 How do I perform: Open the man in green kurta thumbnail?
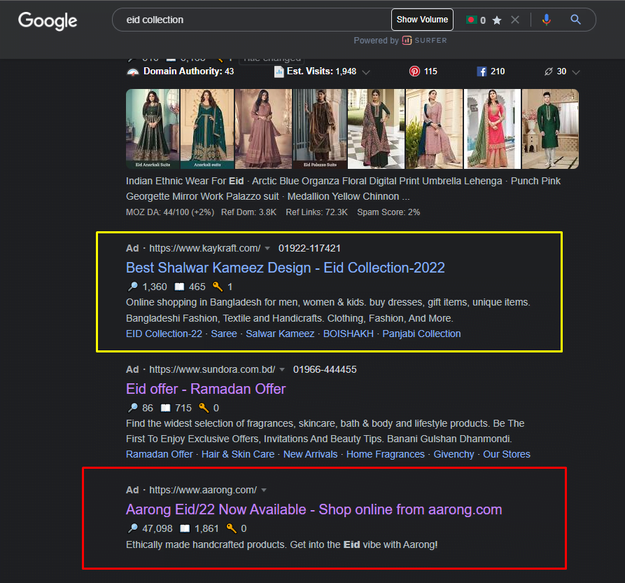(550, 129)
